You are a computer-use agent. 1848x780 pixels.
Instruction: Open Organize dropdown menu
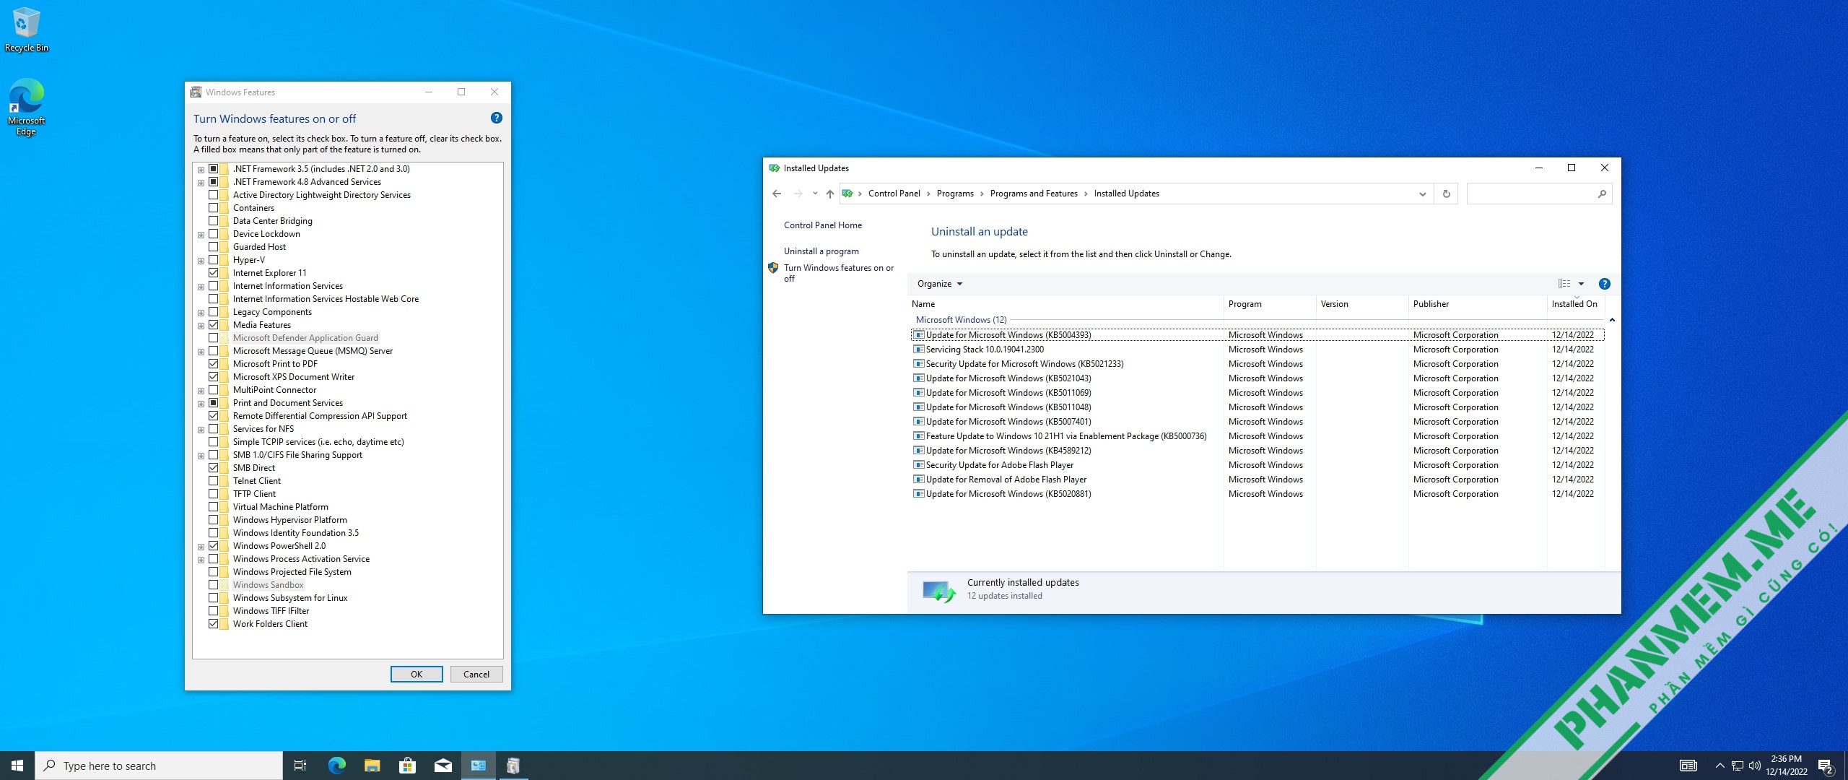point(940,284)
